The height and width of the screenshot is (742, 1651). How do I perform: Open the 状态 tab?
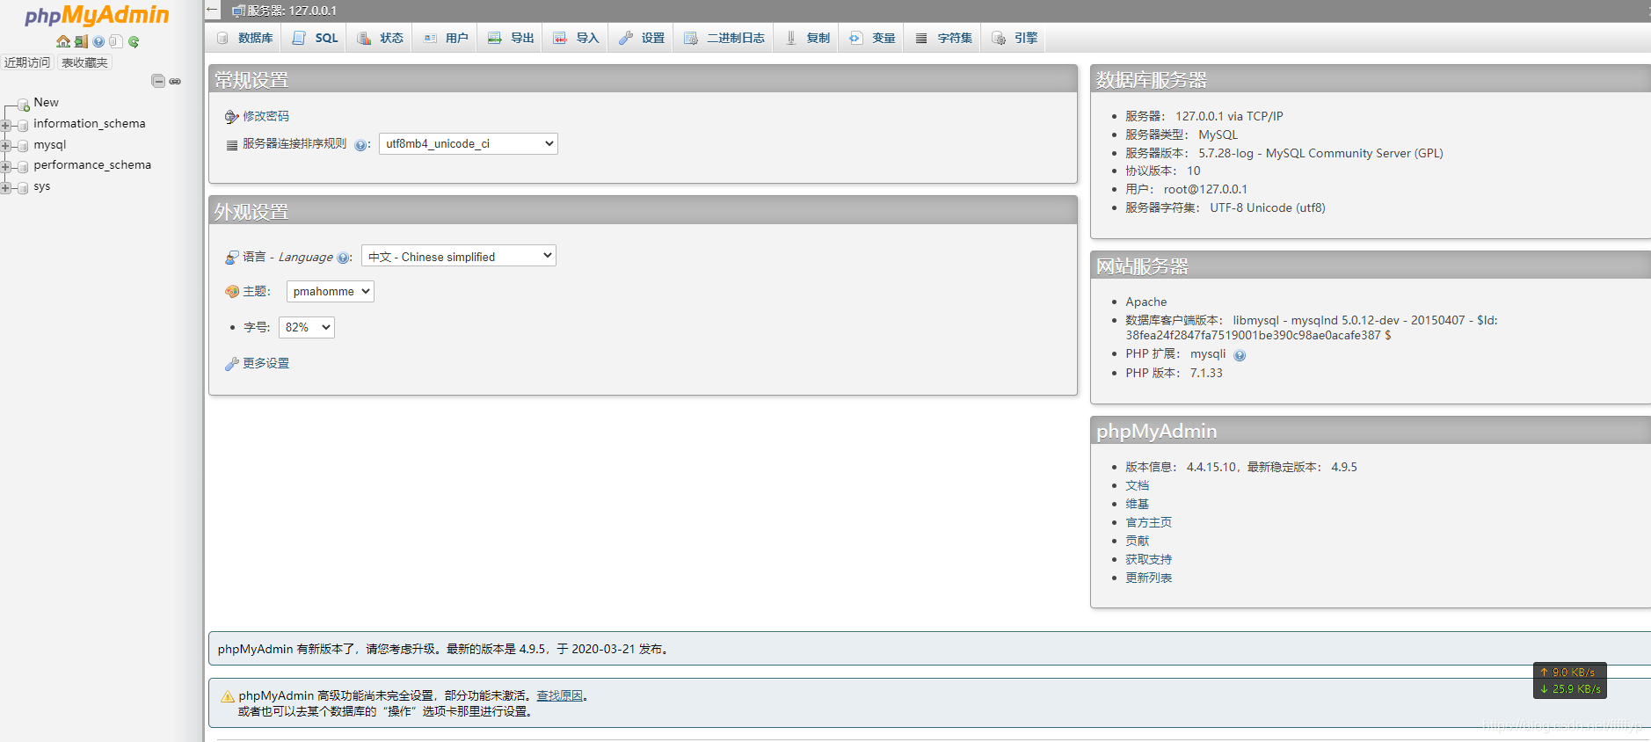(x=380, y=38)
